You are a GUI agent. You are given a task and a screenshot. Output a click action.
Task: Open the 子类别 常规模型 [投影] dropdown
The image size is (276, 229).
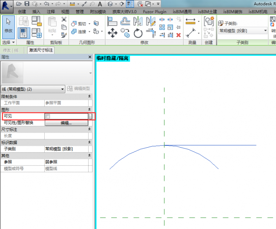pyautogui.click(x=265, y=31)
